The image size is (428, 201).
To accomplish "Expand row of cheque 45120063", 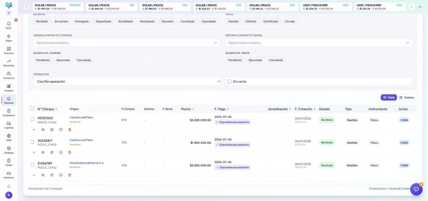I will (34, 130).
